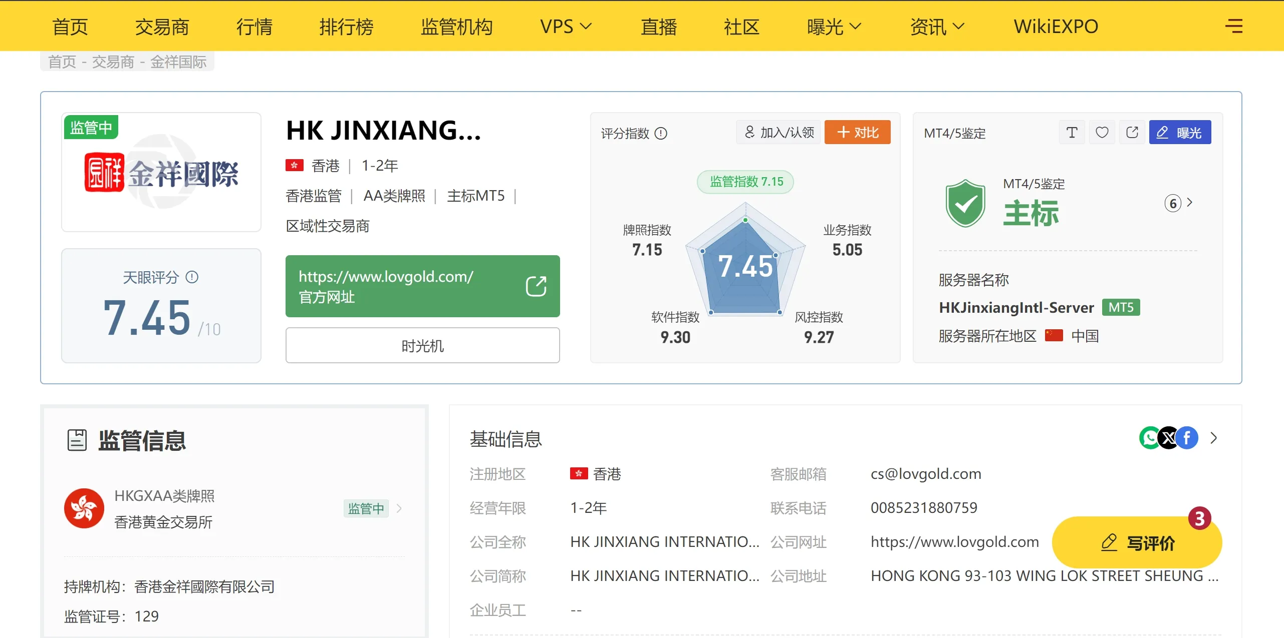The image size is (1284, 638).
Task: Click the 加入/认领 button
Action: (x=779, y=132)
